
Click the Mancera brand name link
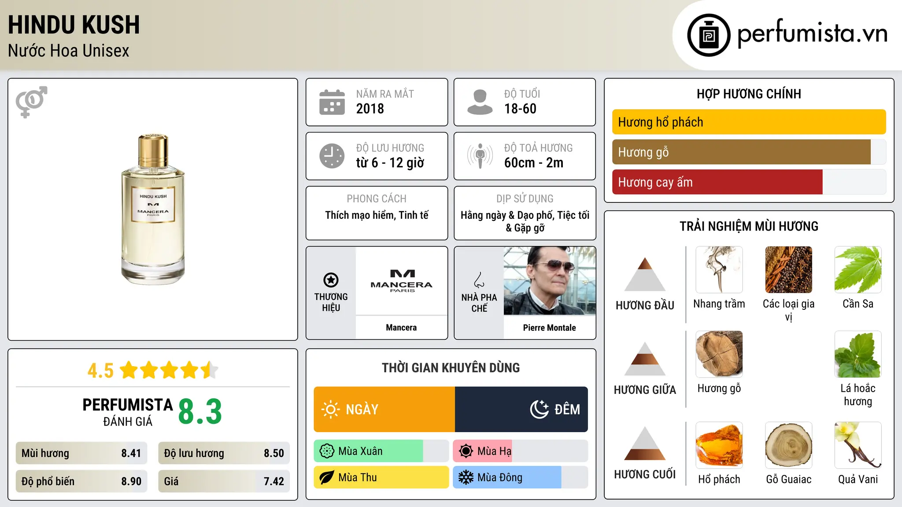click(401, 327)
